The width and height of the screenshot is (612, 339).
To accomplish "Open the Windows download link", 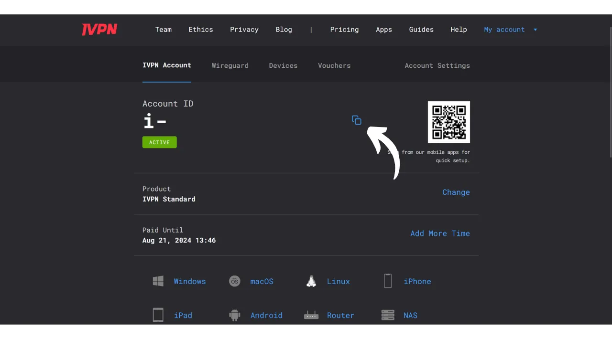I will pos(190,282).
